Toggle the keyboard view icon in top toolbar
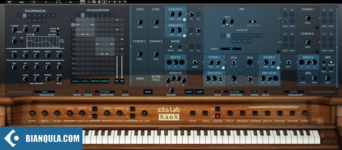 click(x=83, y=2)
